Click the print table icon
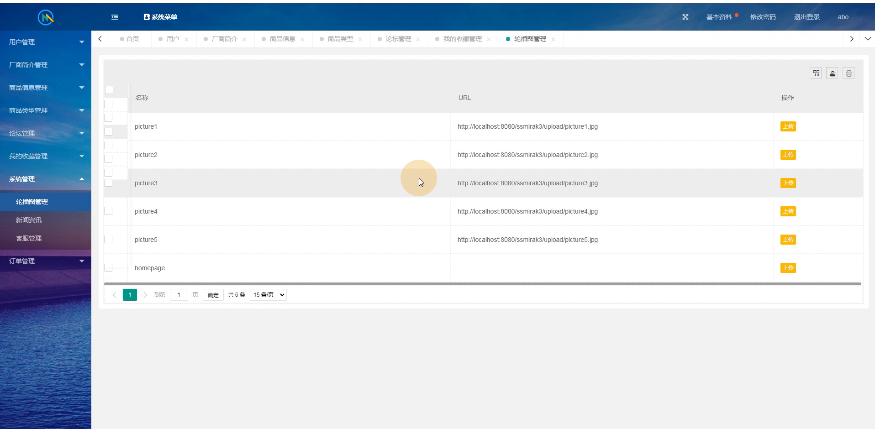 coord(849,73)
